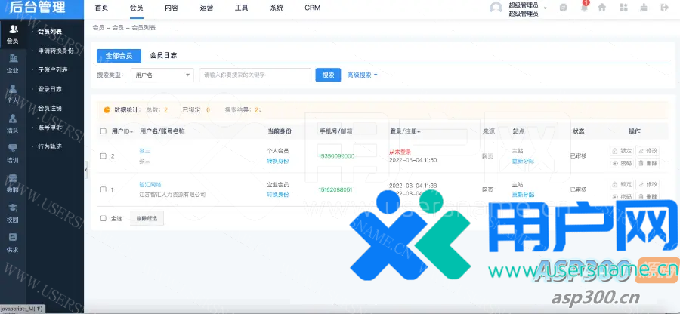This screenshot has height=314, width=680.
Task: Open the grid apps icon in header
Action: pyautogui.click(x=623, y=8)
